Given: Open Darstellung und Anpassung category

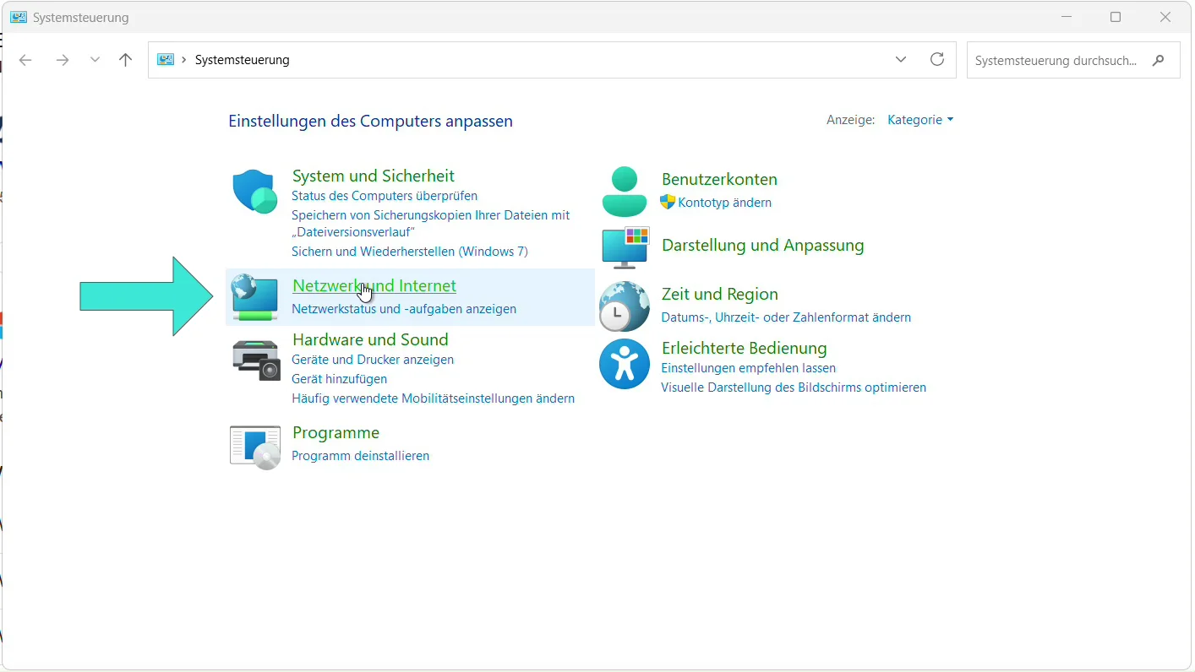Looking at the screenshot, I should coord(763,245).
